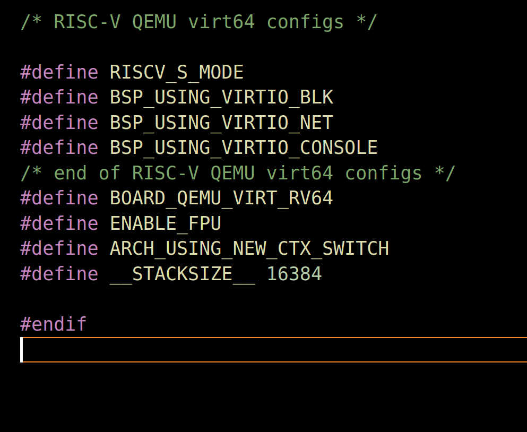The height and width of the screenshot is (432, 527).
Task: Click the #define keyword before RISCV_S_MODE
Action: (59, 73)
